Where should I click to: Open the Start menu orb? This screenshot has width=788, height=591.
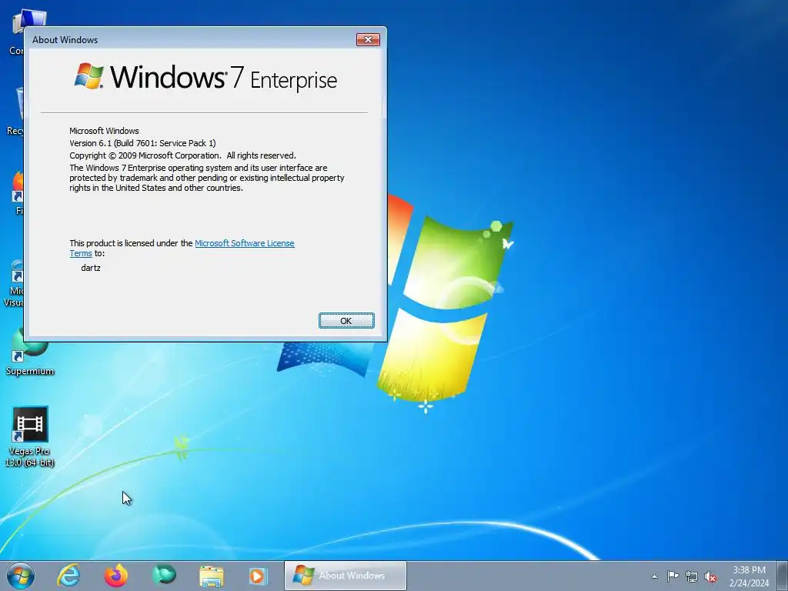(21, 576)
